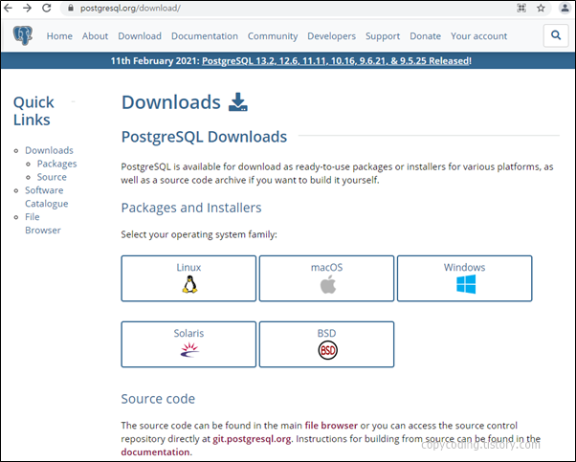Click the padlock site info icon
Image resolution: width=576 pixels, height=462 pixels.
coord(71,8)
